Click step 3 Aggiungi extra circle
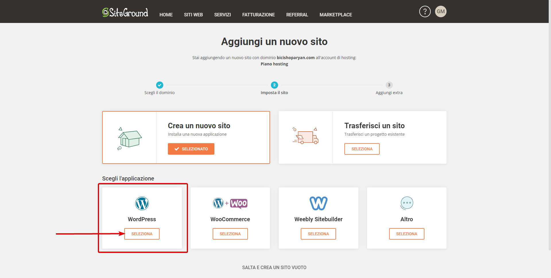Image resolution: width=551 pixels, height=278 pixels. pos(389,85)
